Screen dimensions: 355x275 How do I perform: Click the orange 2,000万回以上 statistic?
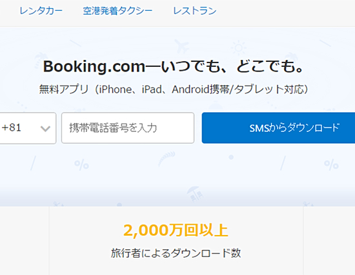click(176, 231)
